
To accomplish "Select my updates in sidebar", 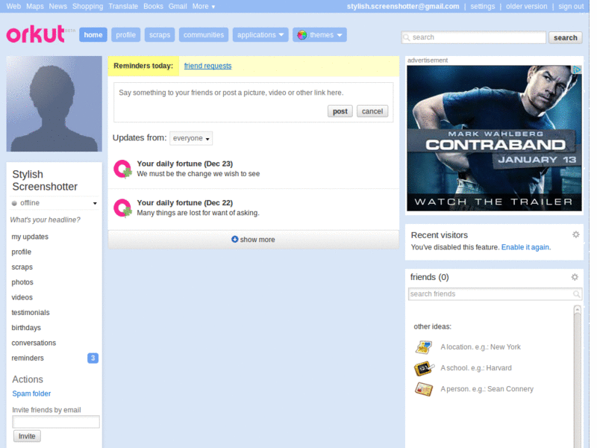I will click(x=30, y=237).
